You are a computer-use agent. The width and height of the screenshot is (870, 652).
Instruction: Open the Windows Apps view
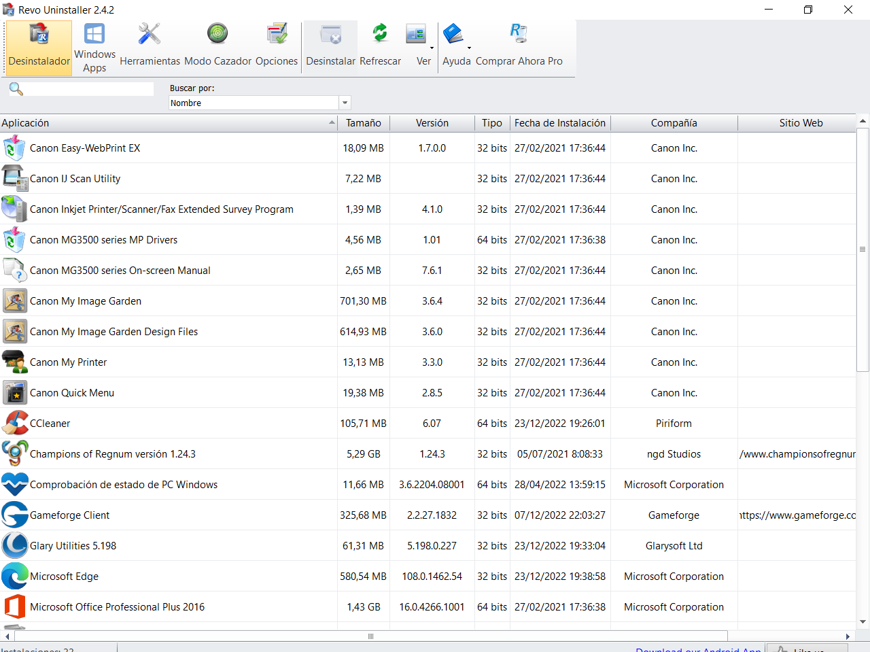94,47
